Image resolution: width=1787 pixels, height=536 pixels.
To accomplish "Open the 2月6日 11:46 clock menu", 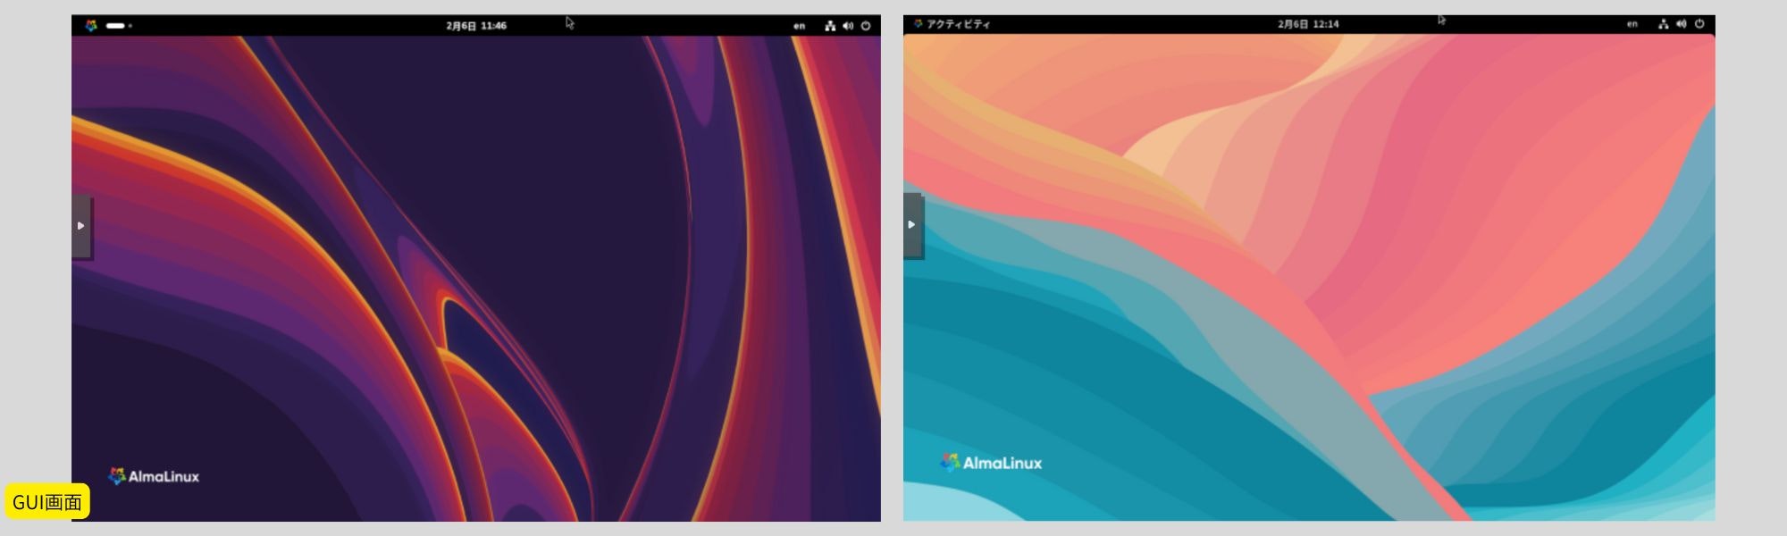I will click(476, 26).
